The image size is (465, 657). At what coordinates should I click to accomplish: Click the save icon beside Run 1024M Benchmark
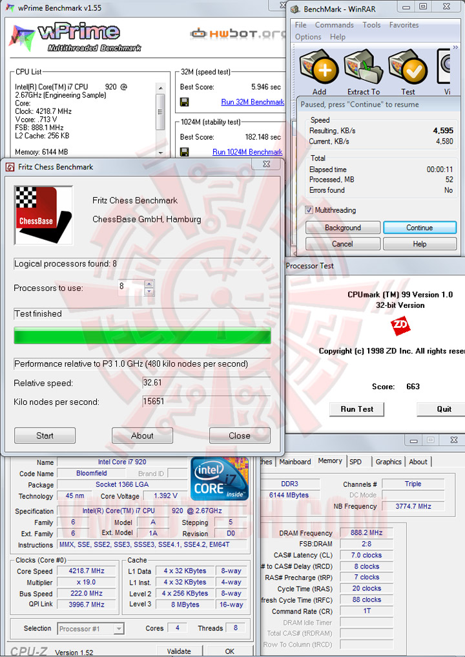point(184,152)
